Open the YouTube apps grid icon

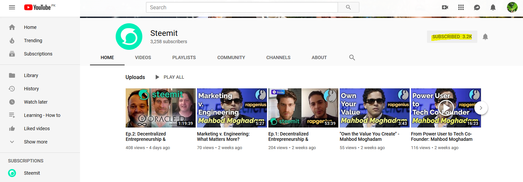(x=461, y=7)
